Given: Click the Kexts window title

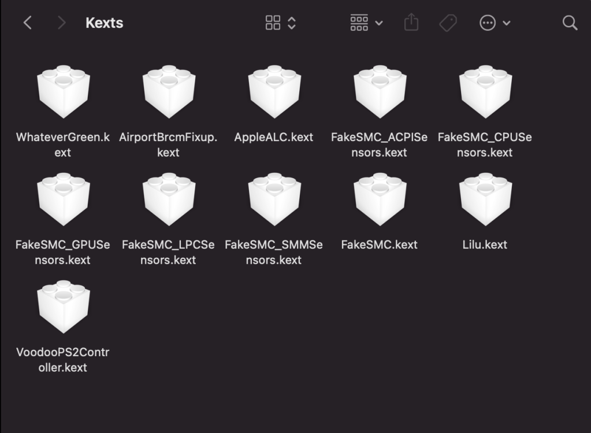Looking at the screenshot, I should [104, 23].
